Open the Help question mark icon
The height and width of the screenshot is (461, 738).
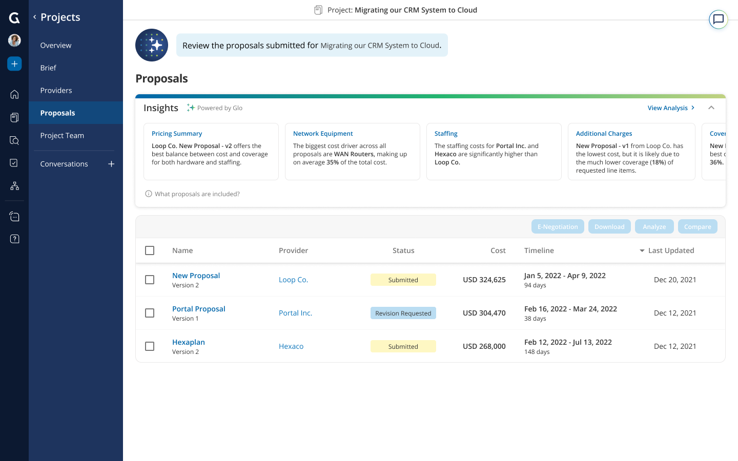pos(14,238)
